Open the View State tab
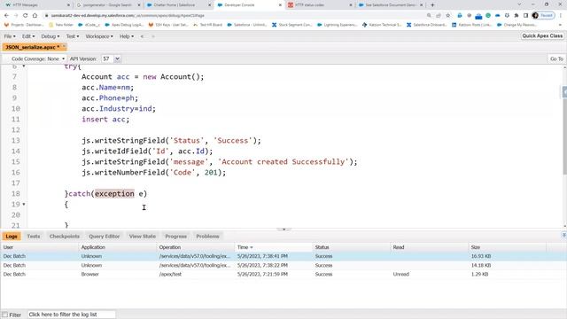 pos(143,237)
